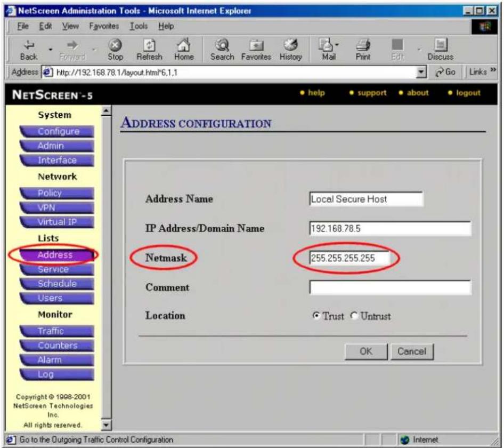The width and height of the screenshot is (504, 448).
Task: Expand the Links toolbar chevron
Action: pyautogui.click(x=493, y=70)
